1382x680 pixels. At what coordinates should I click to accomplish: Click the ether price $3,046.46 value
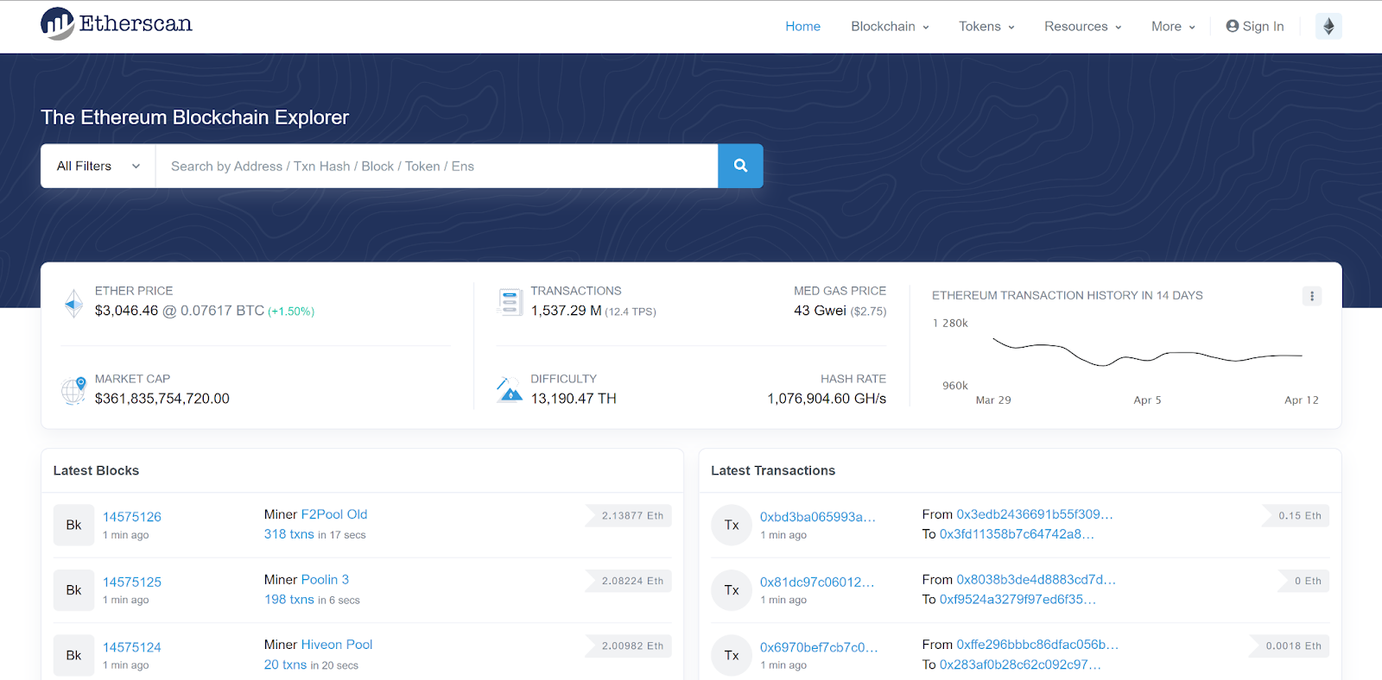pyautogui.click(x=127, y=311)
